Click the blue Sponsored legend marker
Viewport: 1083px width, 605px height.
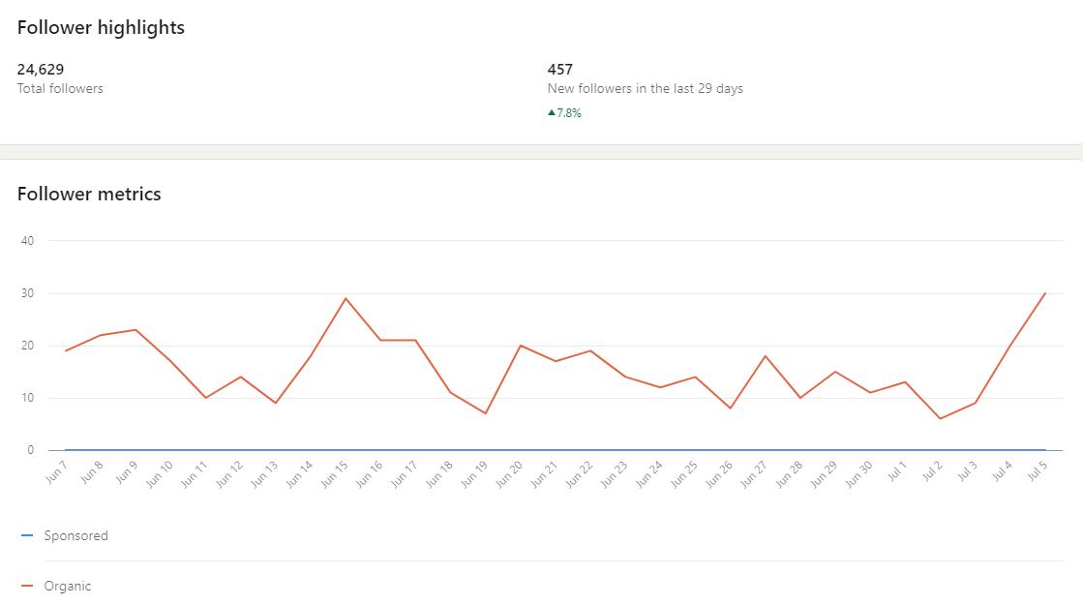(27, 535)
